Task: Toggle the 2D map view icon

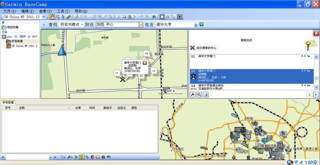Action: [162, 17]
